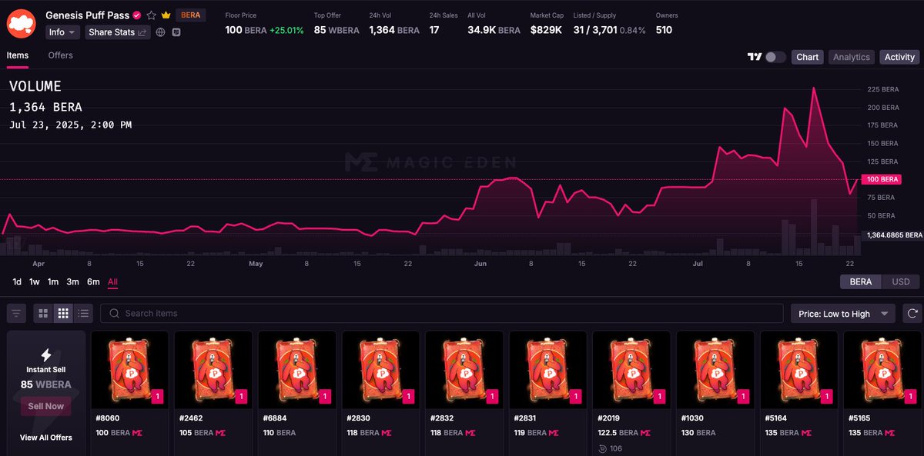Click the quantity badge on item #1030

pos(742,397)
